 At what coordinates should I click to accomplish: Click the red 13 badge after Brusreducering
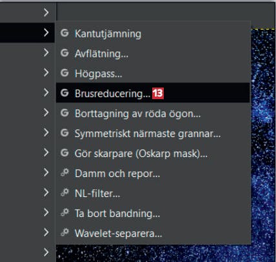(158, 93)
